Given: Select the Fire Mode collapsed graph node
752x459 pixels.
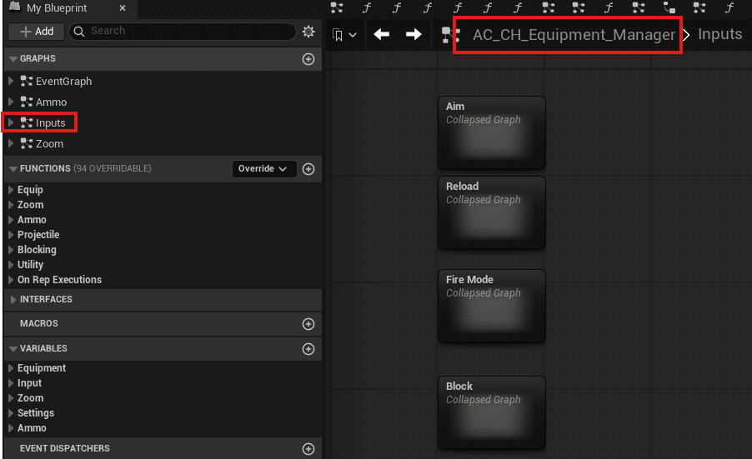Looking at the screenshot, I should [492, 307].
